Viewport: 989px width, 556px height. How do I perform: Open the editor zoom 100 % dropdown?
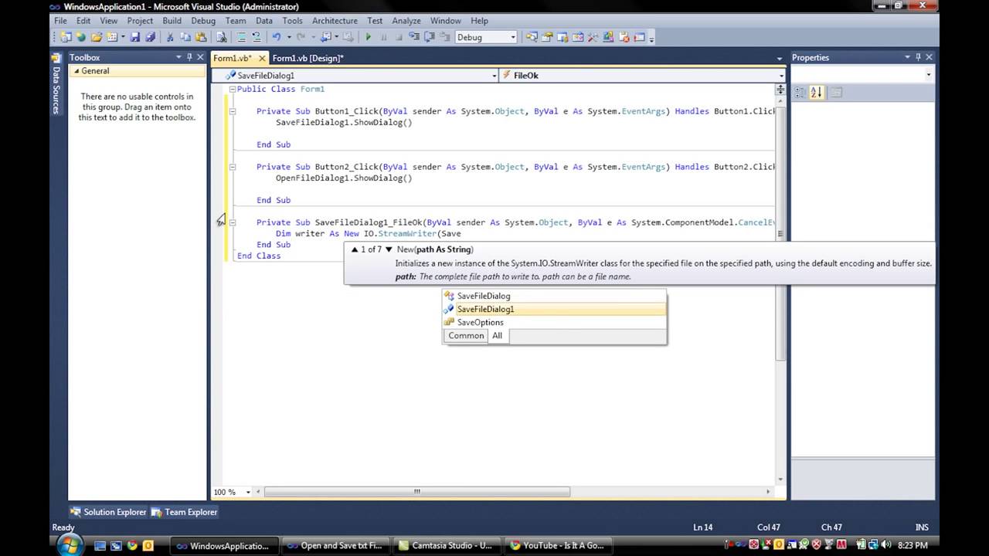[248, 492]
